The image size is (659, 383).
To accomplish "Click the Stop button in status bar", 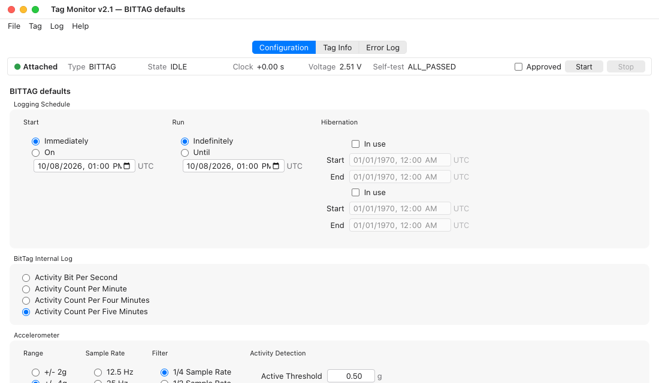I will [x=626, y=67].
